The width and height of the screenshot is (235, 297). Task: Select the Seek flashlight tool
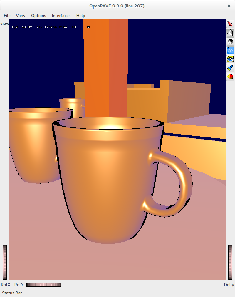click(x=230, y=68)
